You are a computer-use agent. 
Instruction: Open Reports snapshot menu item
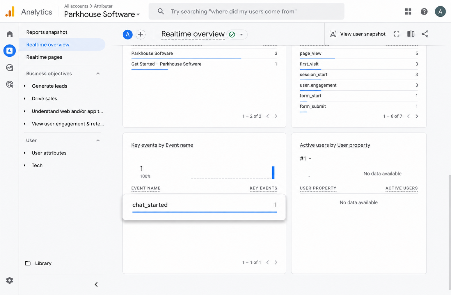47,32
